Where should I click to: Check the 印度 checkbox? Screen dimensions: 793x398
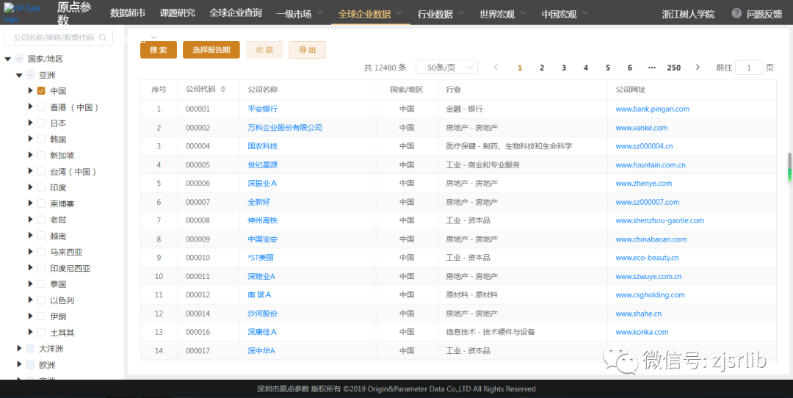pyautogui.click(x=41, y=188)
